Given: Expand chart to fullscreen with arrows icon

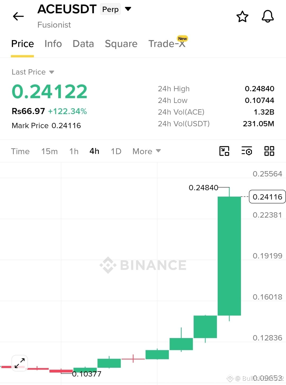Looking at the screenshot, I should [20, 363].
